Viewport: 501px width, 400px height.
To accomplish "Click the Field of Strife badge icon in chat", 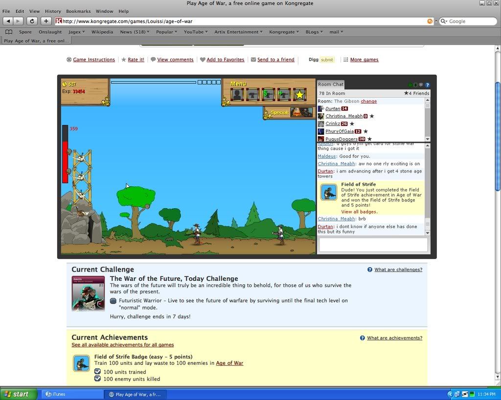I will coord(329,192).
